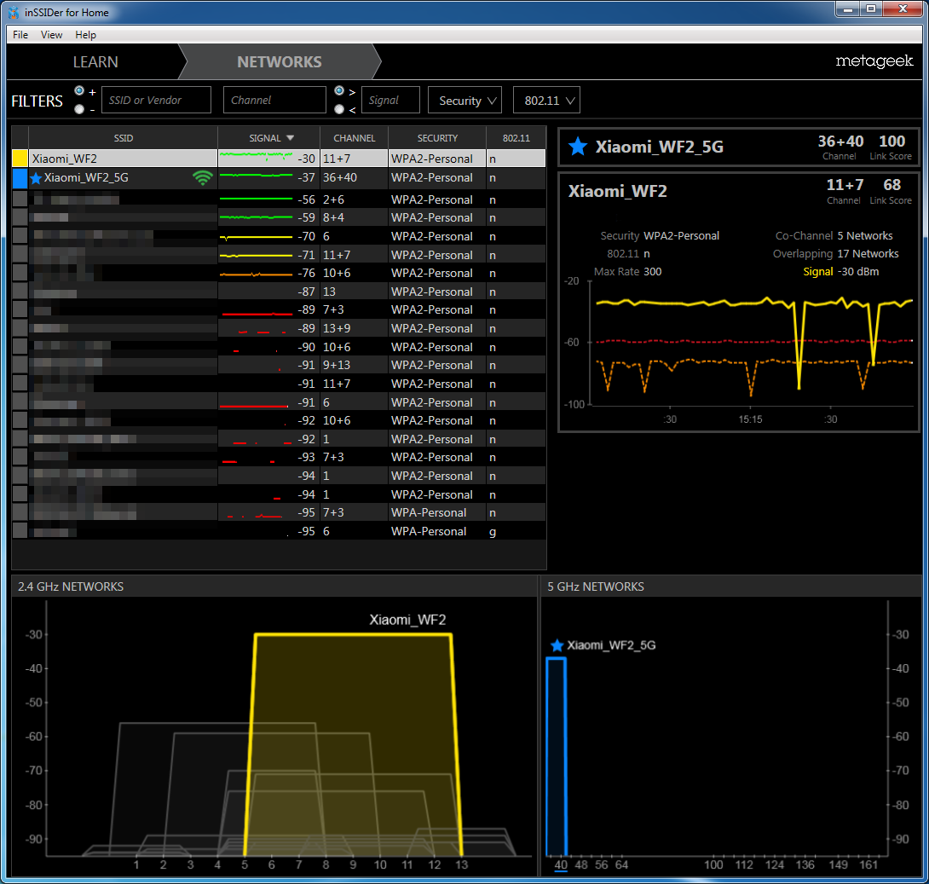The width and height of the screenshot is (929, 884).
Task: Click the Co-Channel 5 Networks text
Action: point(834,236)
